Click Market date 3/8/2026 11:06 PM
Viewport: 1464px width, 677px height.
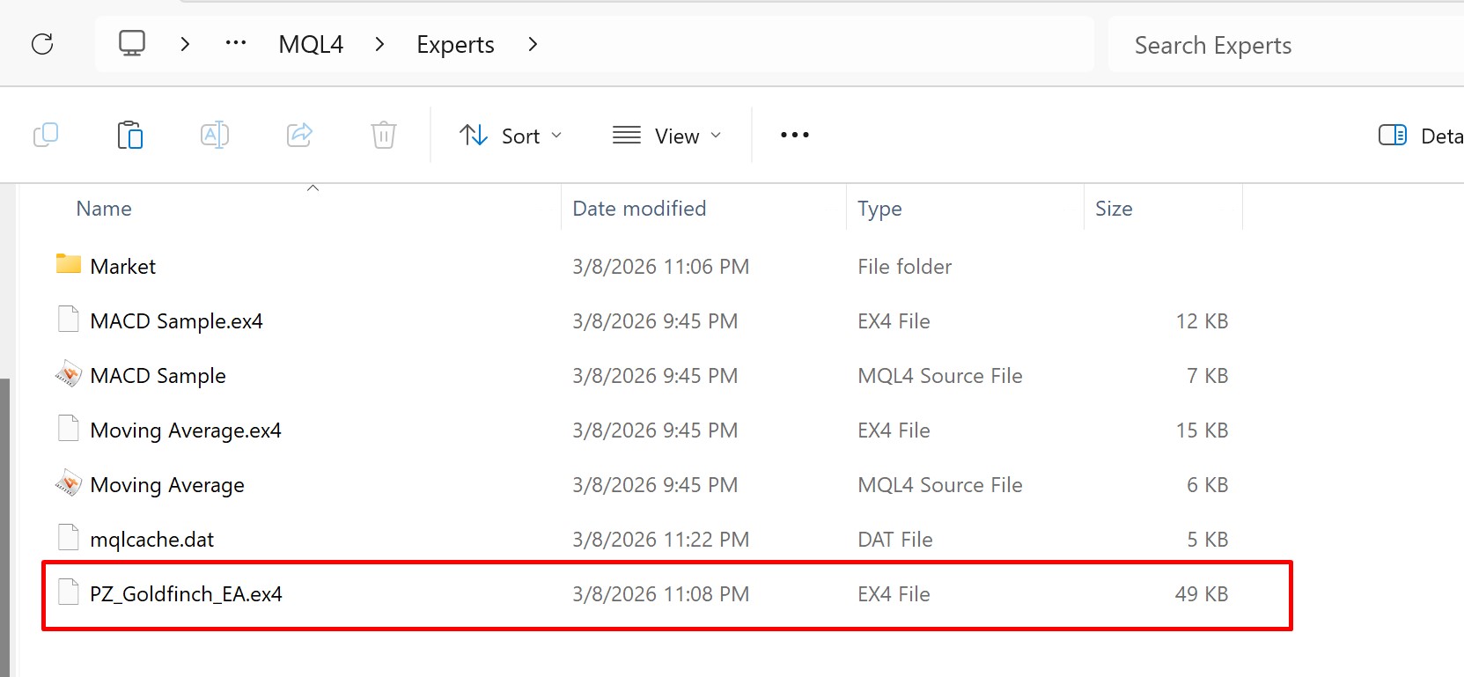click(660, 267)
